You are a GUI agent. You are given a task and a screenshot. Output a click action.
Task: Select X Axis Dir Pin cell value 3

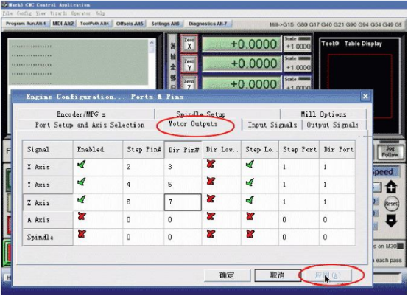click(183, 167)
